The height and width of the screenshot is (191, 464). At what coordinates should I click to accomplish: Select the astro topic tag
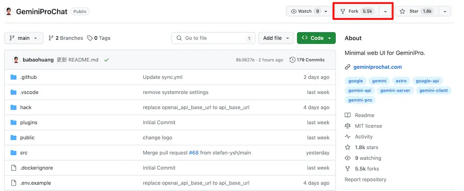pyautogui.click(x=401, y=81)
